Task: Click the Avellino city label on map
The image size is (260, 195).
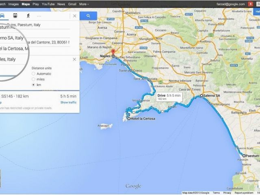Action: point(205,41)
